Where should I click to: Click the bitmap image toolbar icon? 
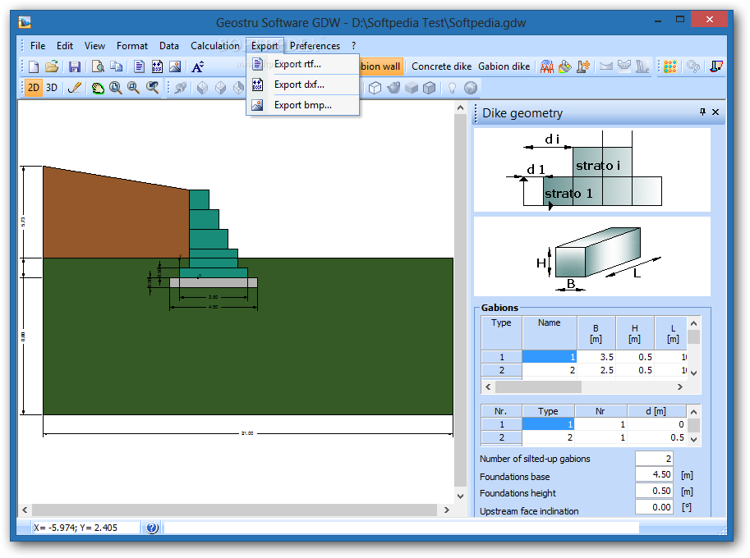pyautogui.click(x=175, y=66)
